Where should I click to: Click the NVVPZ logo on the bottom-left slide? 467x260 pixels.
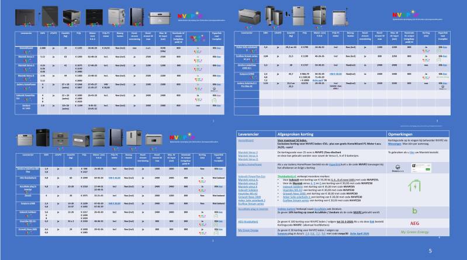click(x=182, y=137)
